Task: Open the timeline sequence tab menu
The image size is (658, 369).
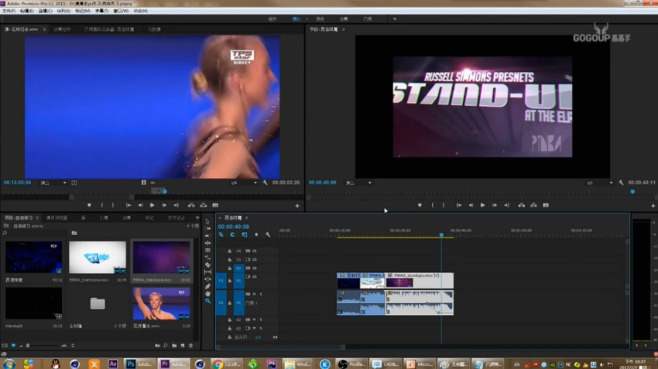Action: point(246,218)
